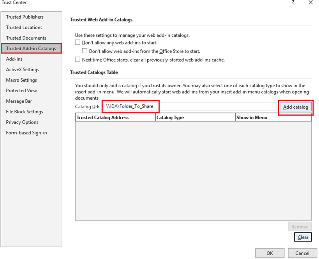Open the Trusted Locations settings page
Viewport: 319px width, 259px height.
(24, 27)
